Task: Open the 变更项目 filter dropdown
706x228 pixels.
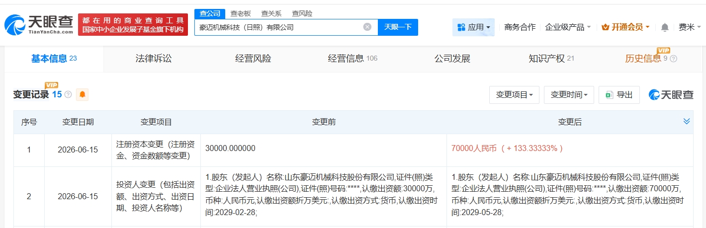Action: [x=514, y=94]
